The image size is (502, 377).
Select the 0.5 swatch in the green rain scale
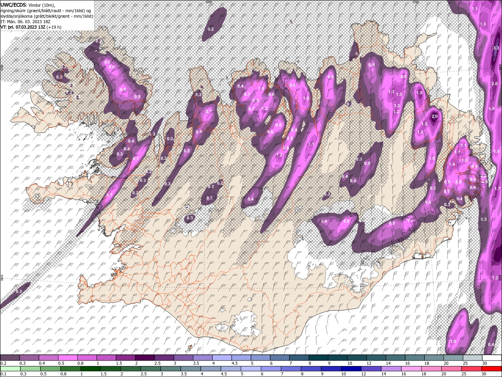(x=50, y=369)
